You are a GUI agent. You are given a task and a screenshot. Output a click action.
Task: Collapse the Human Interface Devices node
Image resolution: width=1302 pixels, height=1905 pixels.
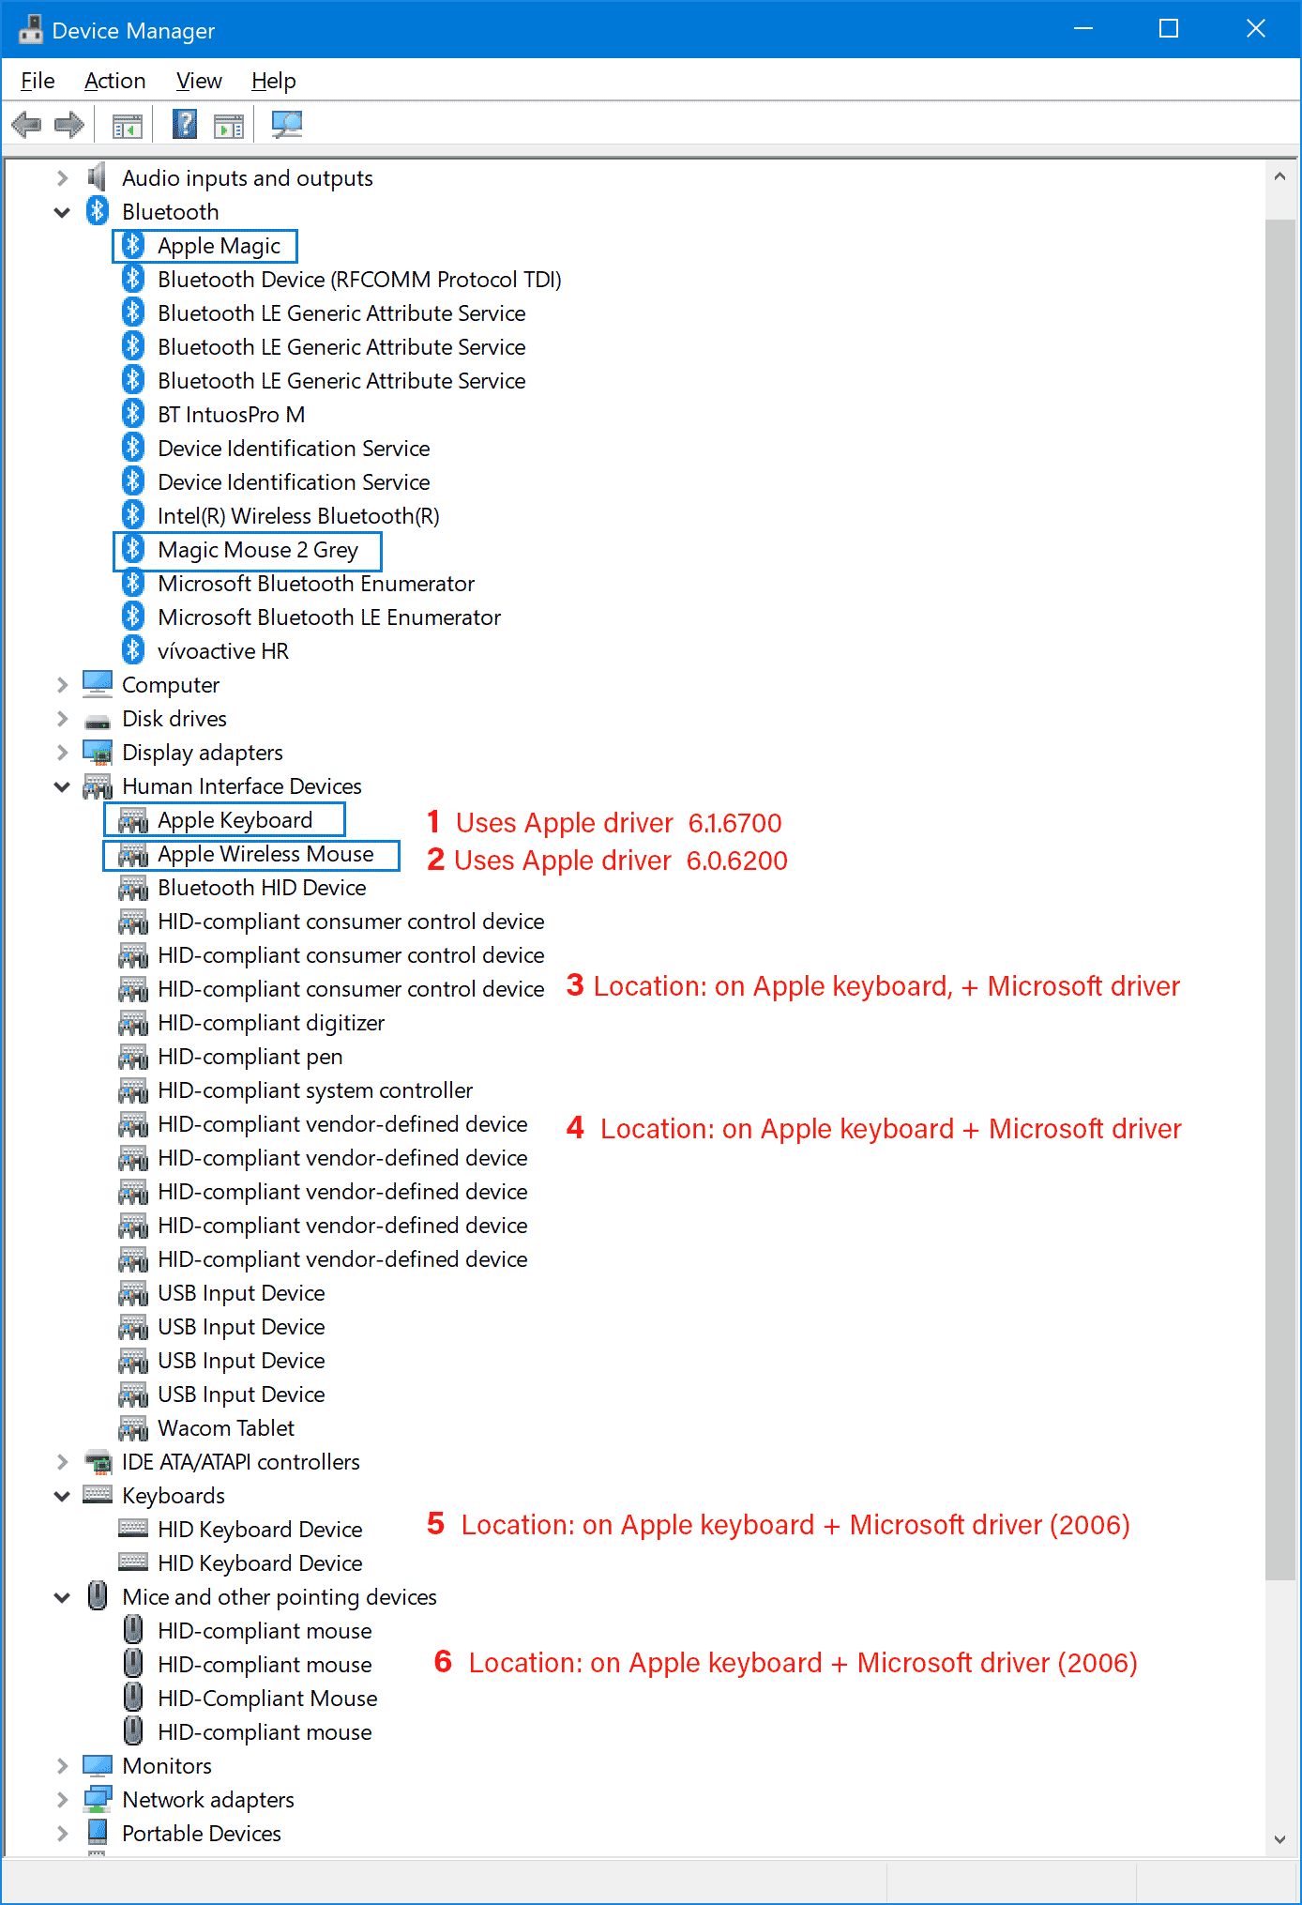pos(62,786)
